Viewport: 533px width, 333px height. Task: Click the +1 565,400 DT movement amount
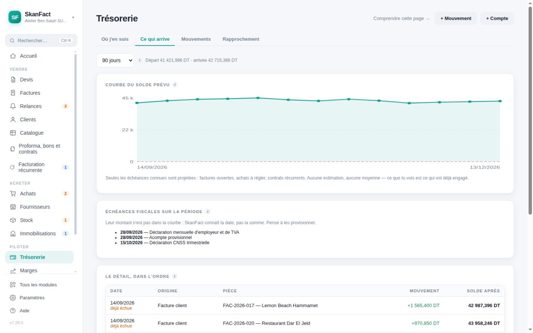(423, 306)
